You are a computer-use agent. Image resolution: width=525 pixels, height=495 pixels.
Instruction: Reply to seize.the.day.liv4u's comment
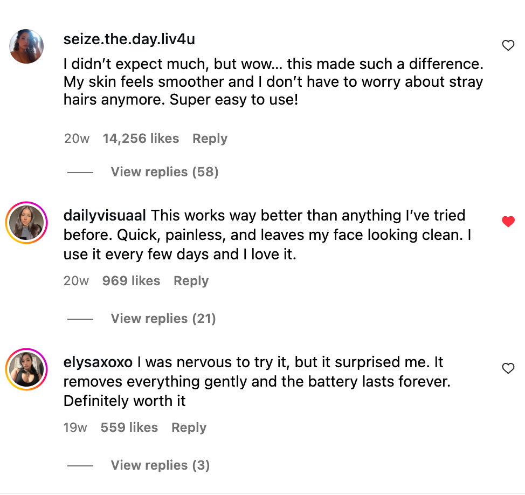tap(210, 139)
